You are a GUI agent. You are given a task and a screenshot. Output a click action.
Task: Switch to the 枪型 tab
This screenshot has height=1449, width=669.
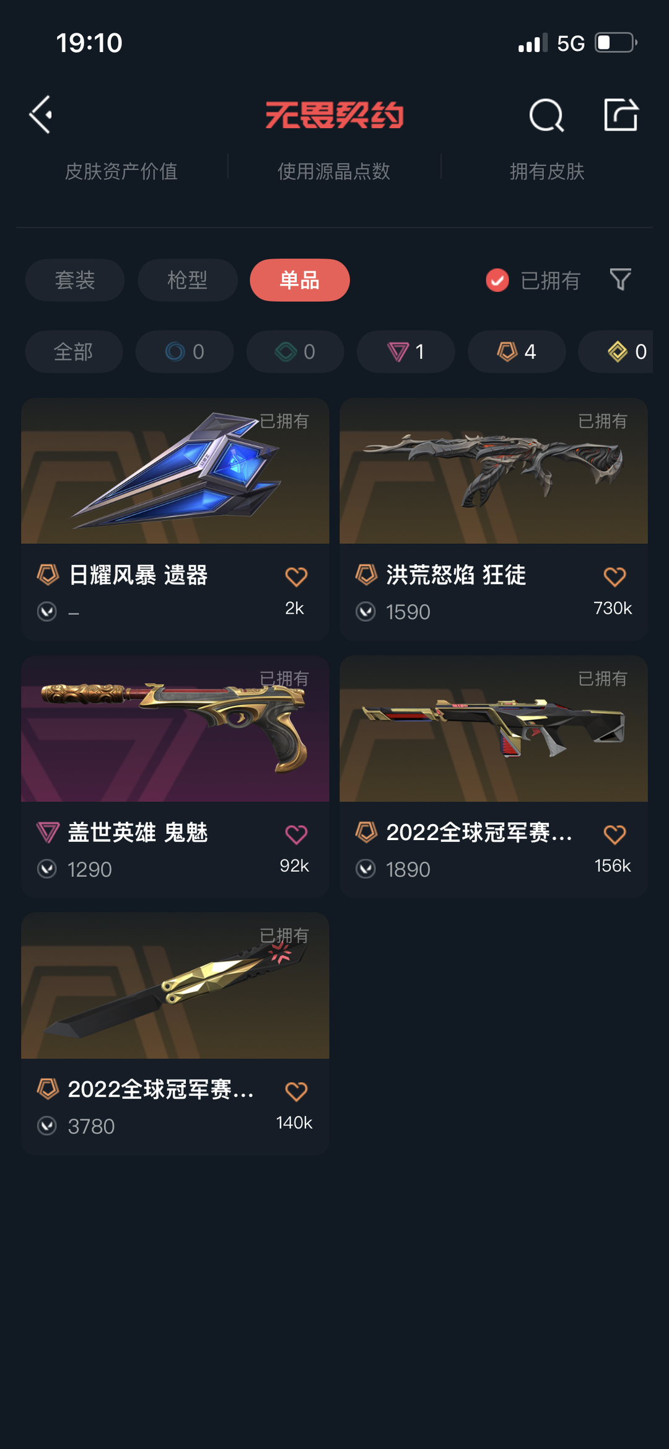coord(187,280)
